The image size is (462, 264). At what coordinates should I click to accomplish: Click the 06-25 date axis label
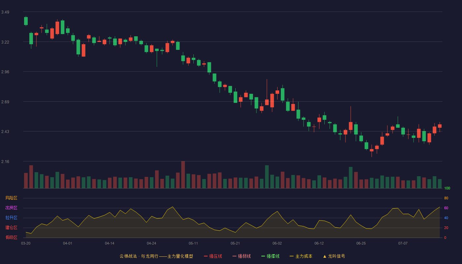[x=361, y=243]
